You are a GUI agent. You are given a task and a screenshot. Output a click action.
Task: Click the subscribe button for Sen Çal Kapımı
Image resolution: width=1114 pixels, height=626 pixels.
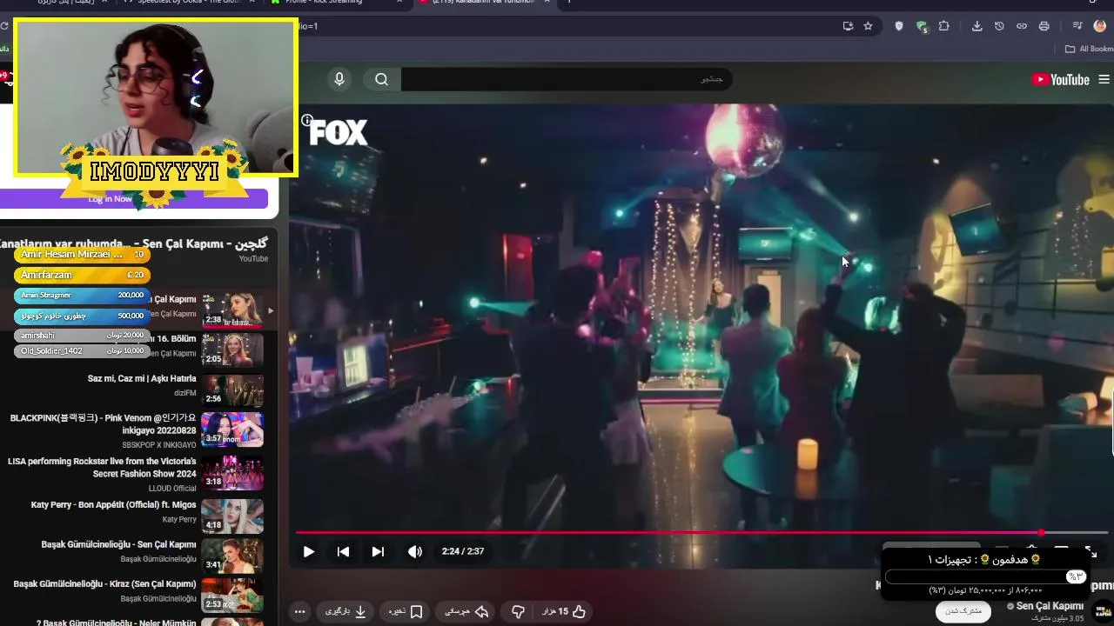click(963, 611)
